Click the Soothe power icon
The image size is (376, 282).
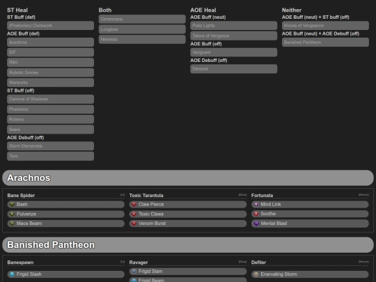[x=256, y=214]
